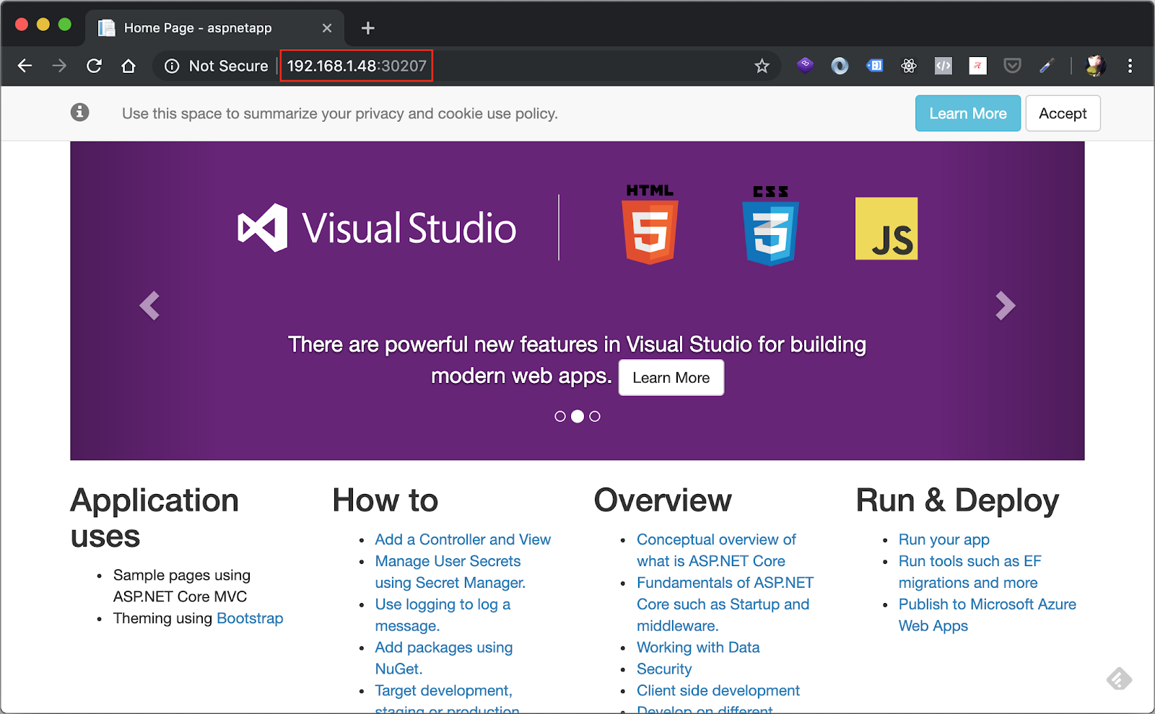Click the Application uses heading
The width and height of the screenshot is (1155, 714).
154,519
